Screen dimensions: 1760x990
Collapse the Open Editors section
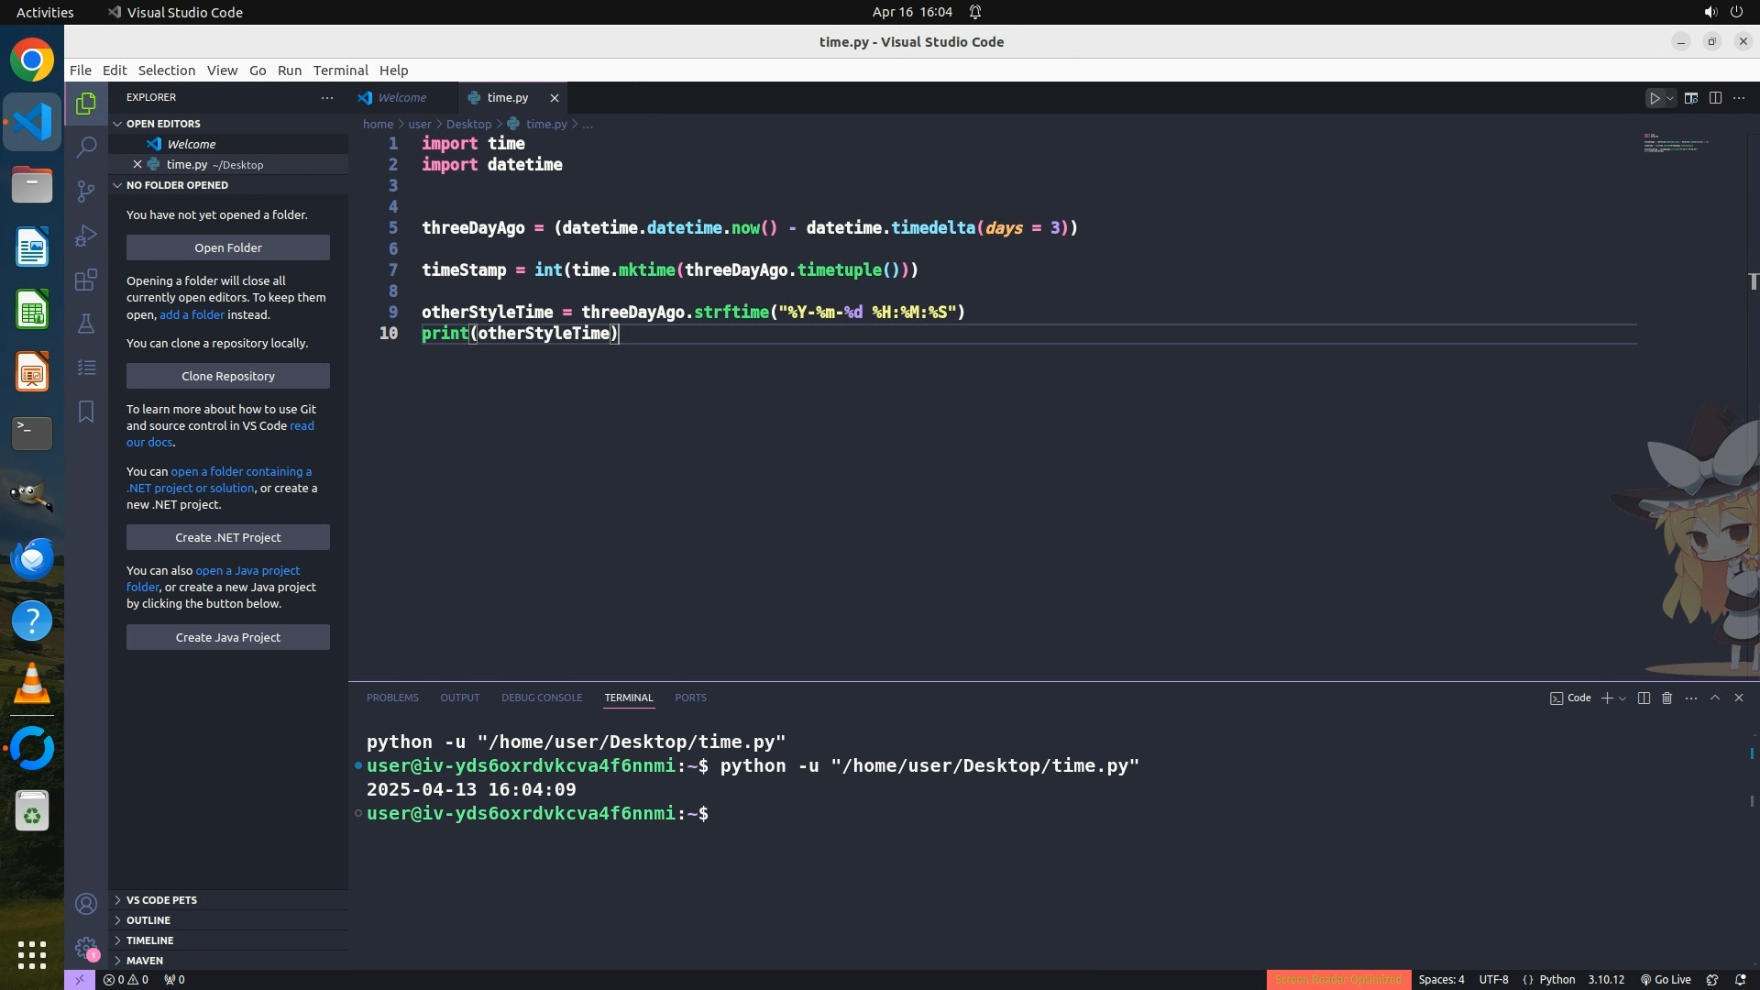click(x=163, y=124)
